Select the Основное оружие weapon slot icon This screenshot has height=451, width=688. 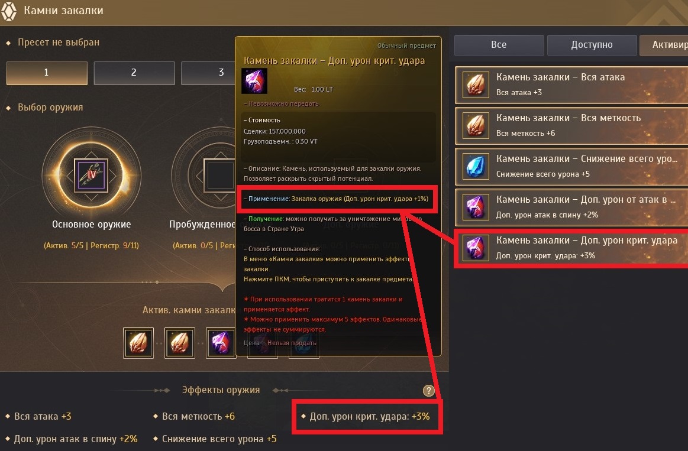tap(91, 176)
